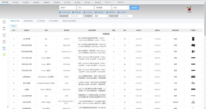The width and height of the screenshot is (206, 109).
Task: Open the 添加商品 menu item
Action: point(15,2)
